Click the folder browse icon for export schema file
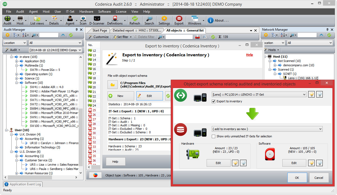Viewport: 337px width, 195px height. [x=113, y=85]
